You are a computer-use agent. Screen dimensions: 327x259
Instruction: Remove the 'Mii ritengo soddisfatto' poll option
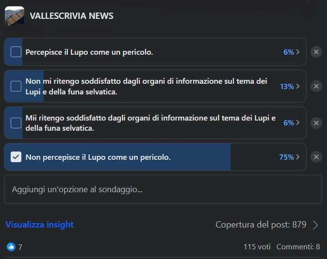[x=316, y=123]
